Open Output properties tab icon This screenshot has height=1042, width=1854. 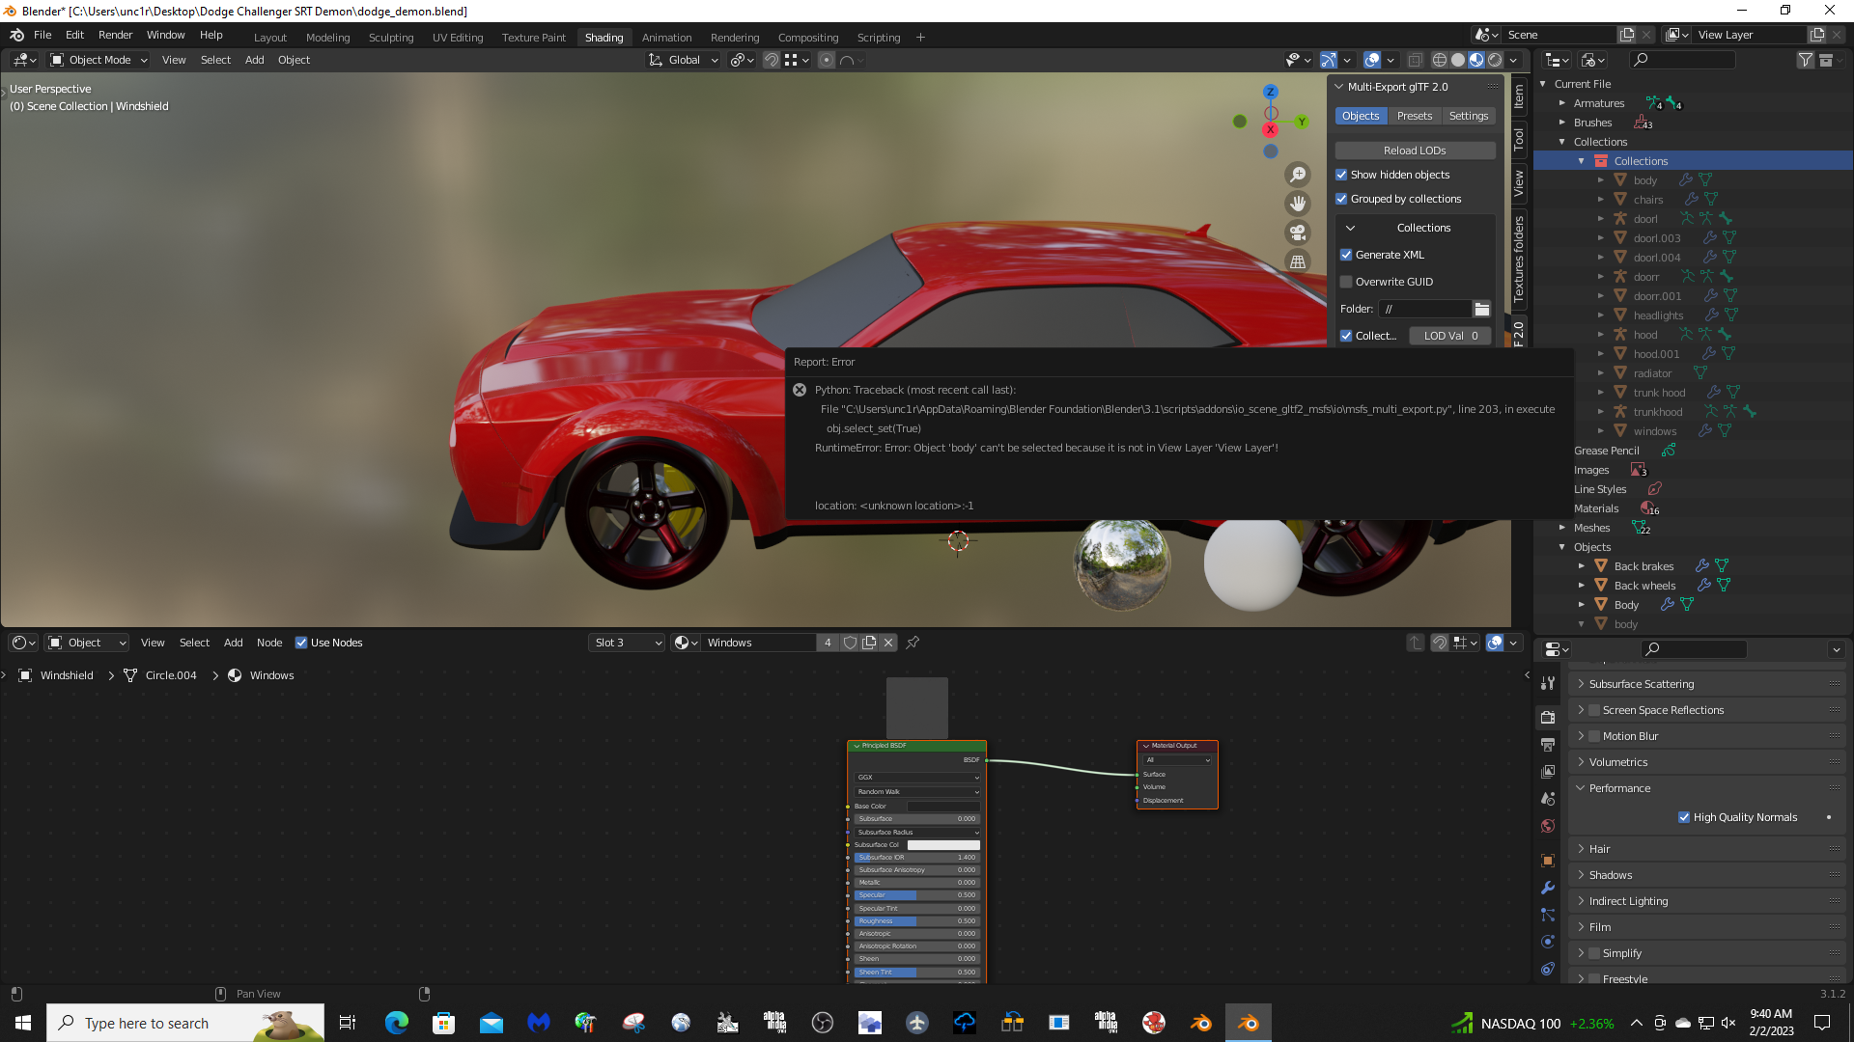tap(1548, 744)
